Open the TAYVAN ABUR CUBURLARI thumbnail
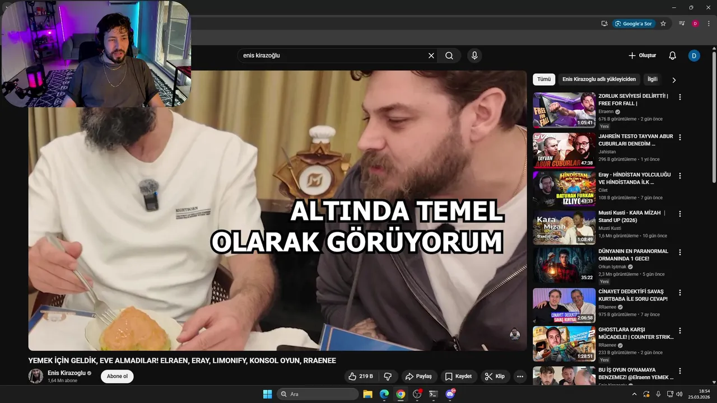Image resolution: width=717 pixels, height=403 pixels. (564, 150)
